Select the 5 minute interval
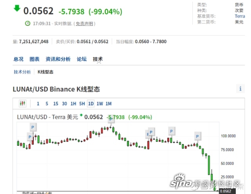251x194 pixels. (x=47, y=104)
